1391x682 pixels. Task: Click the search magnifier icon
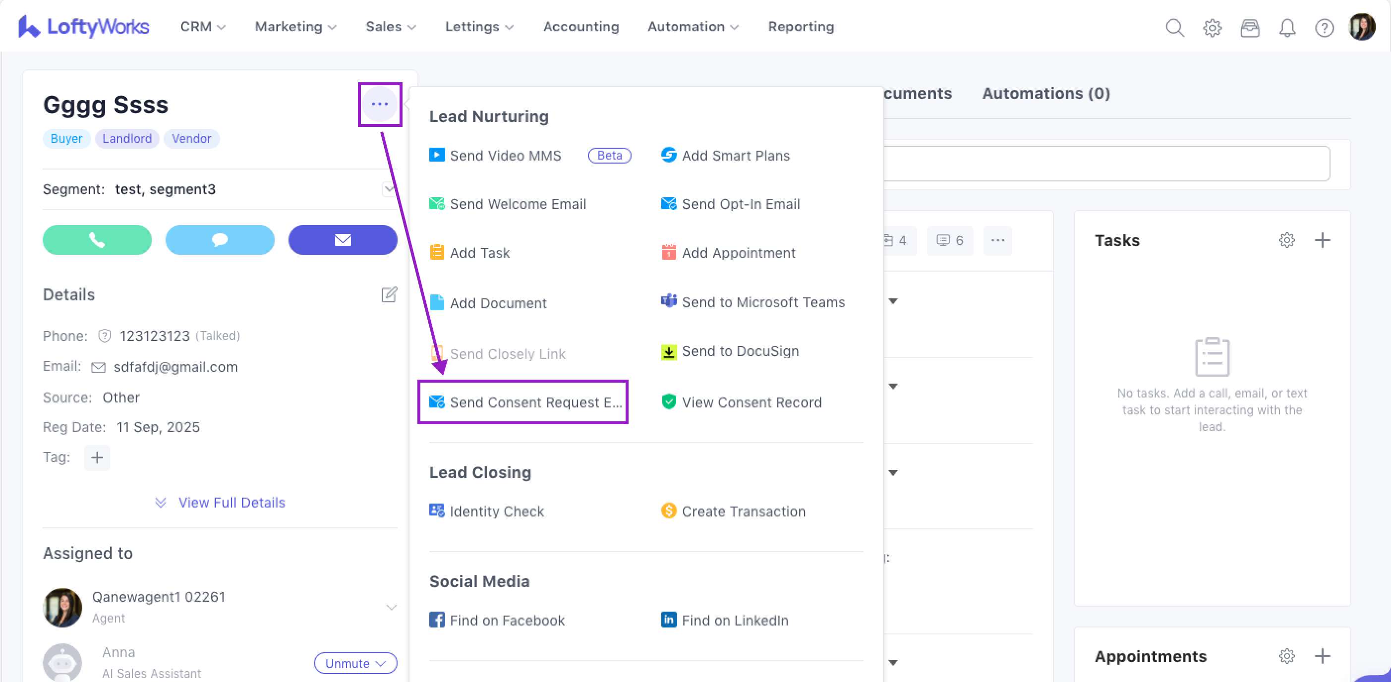click(1174, 27)
